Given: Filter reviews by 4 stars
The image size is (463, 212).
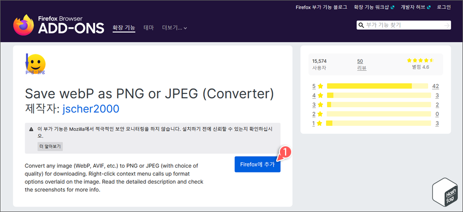Looking at the screenshot, I should tap(318, 95).
